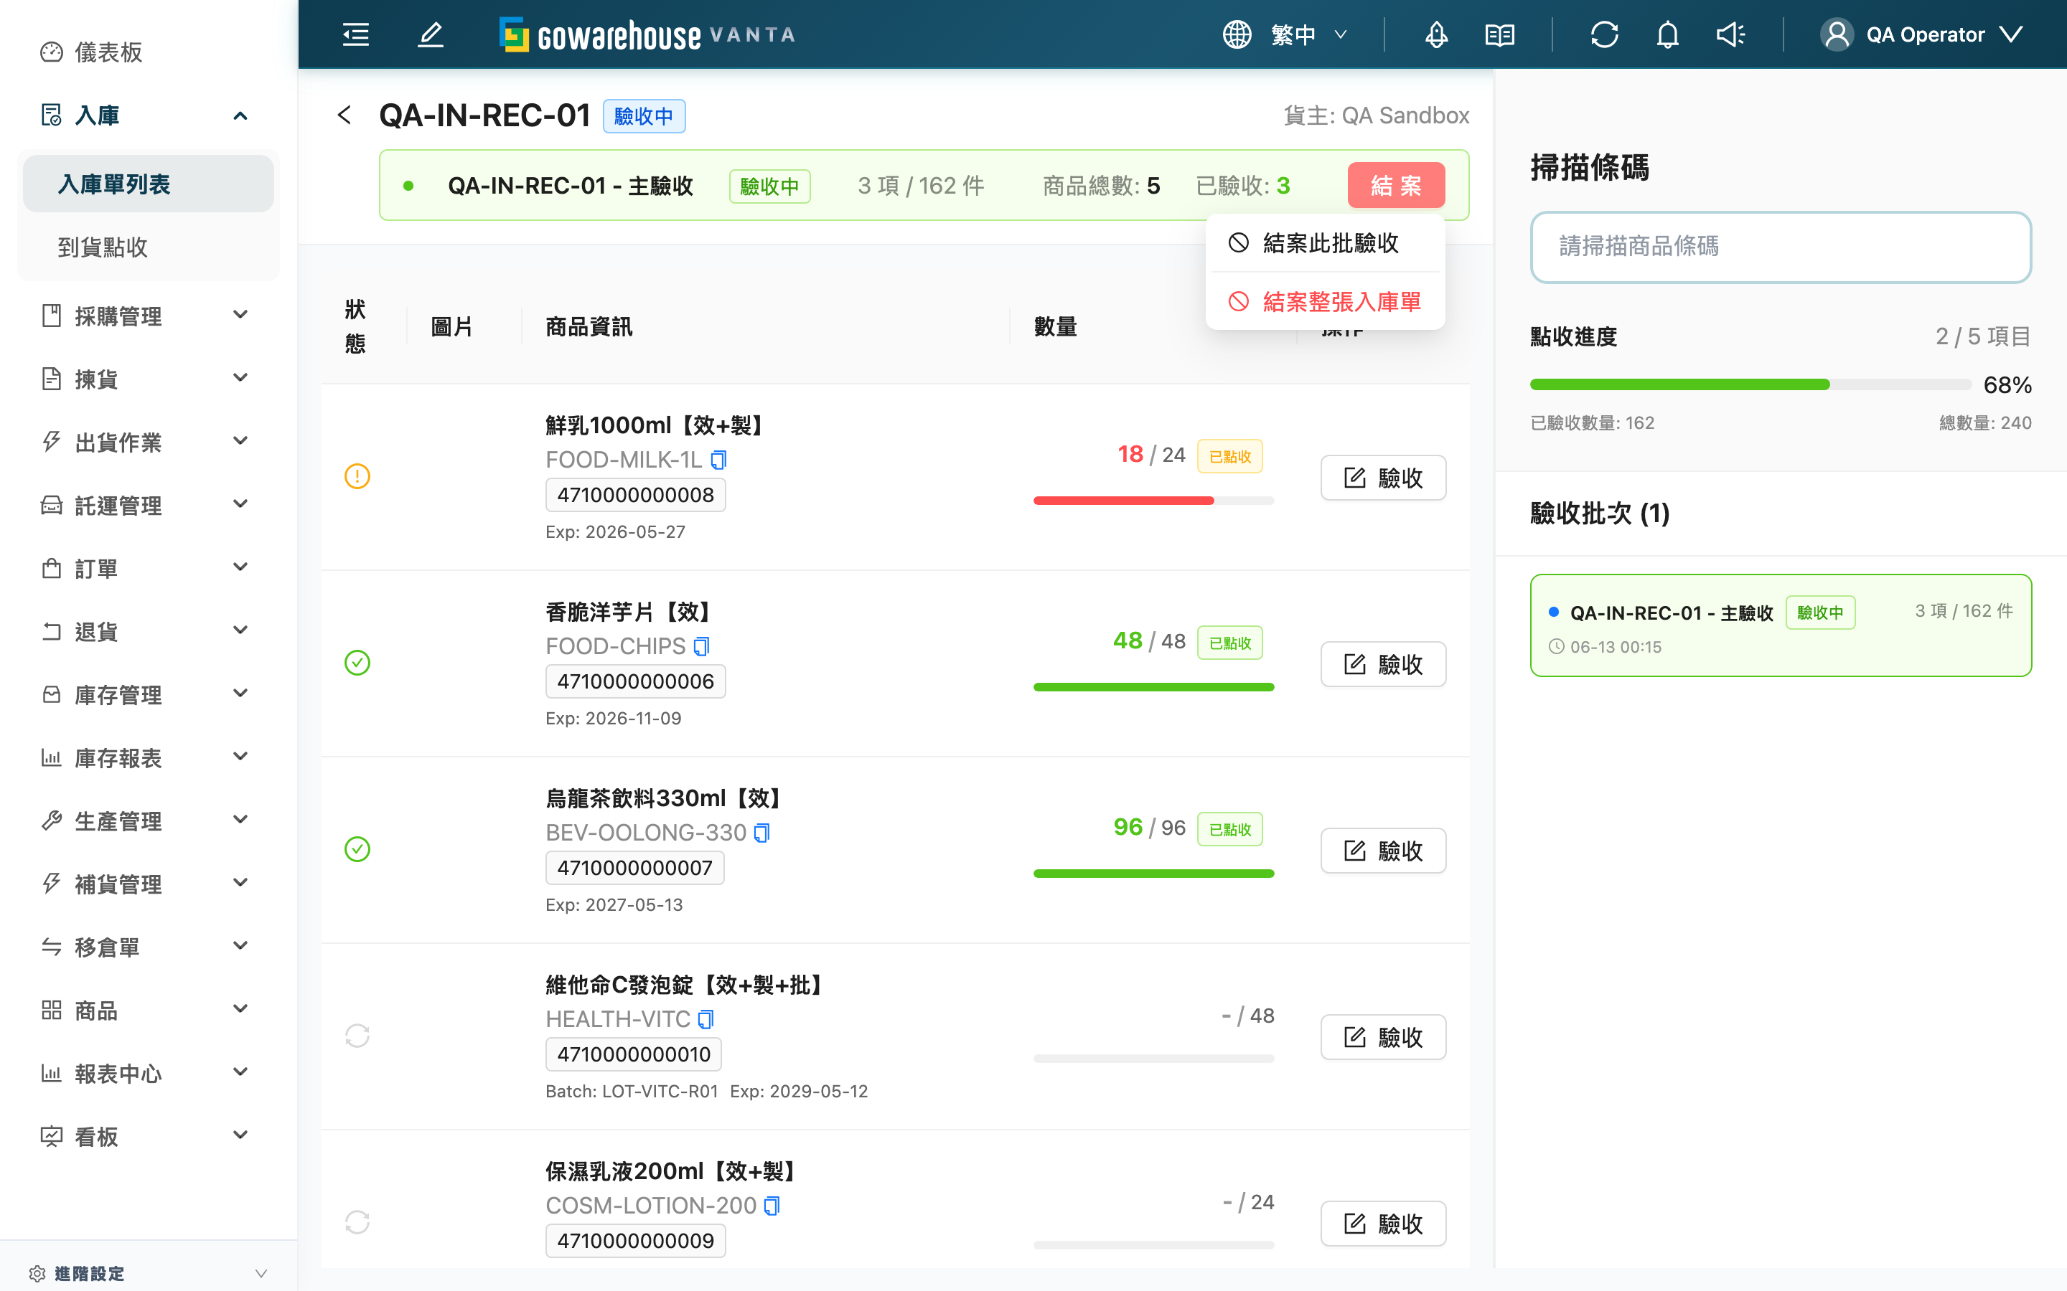Click the 儀表板 dashboard icon
The height and width of the screenshot is (1291, 2067).
coord(51,52)
